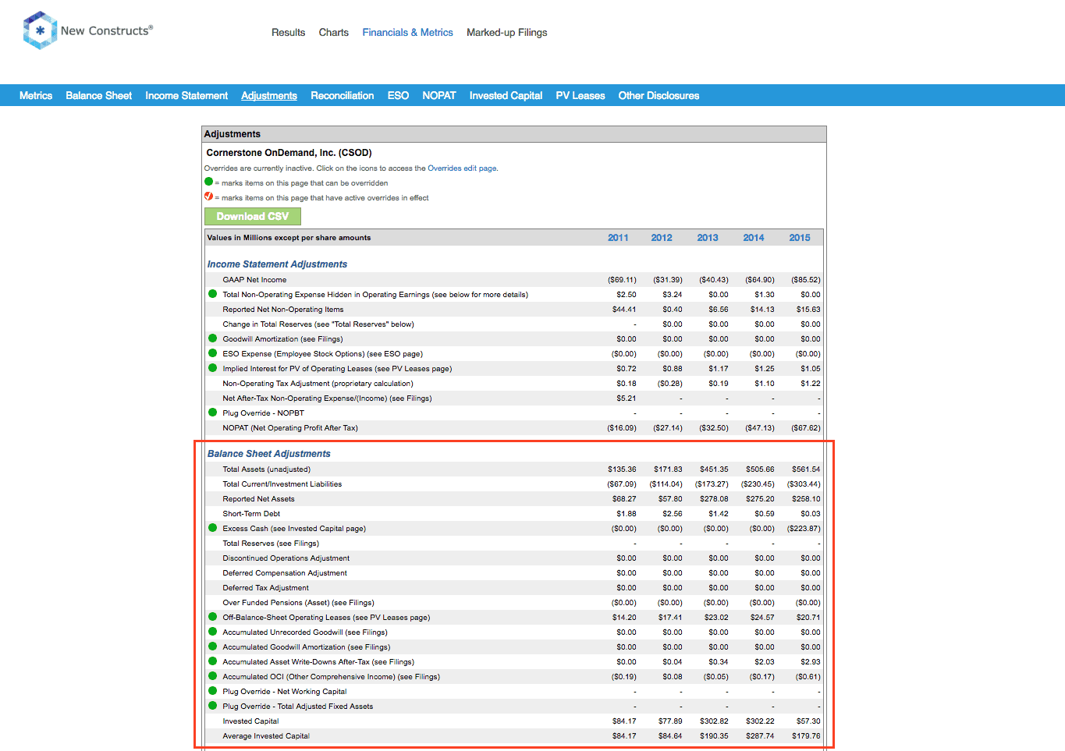The width and height of the screenshot is (1065, 751).
Task: Click the Average Invested Capital row label
Action: tap(266, 736)
